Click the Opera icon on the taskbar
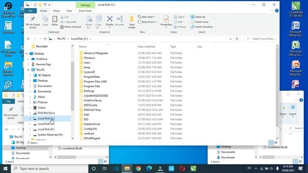This screenshot has width=308, height=173. point(182,169)
